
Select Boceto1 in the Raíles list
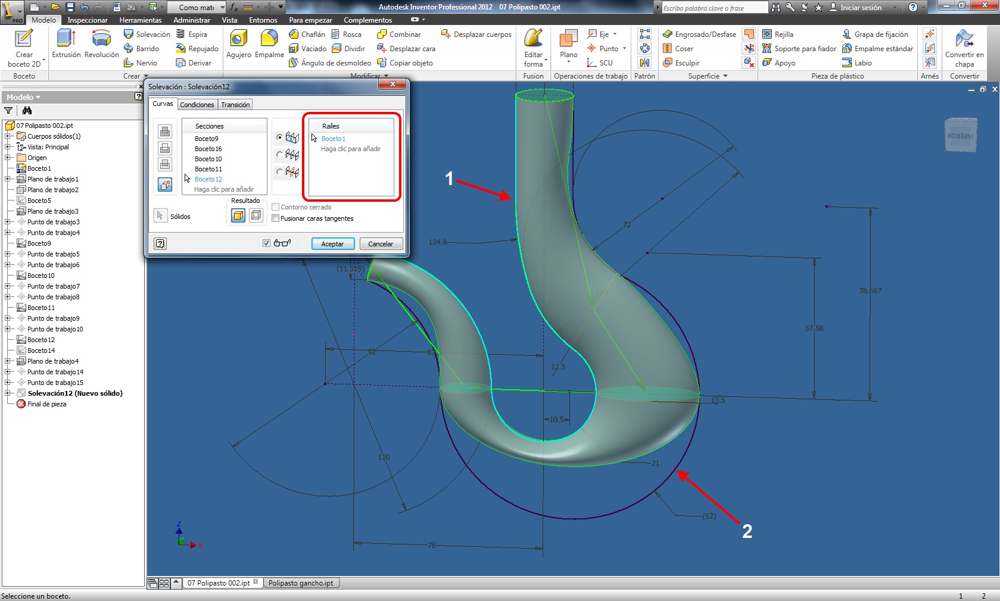tap(334, 139)
